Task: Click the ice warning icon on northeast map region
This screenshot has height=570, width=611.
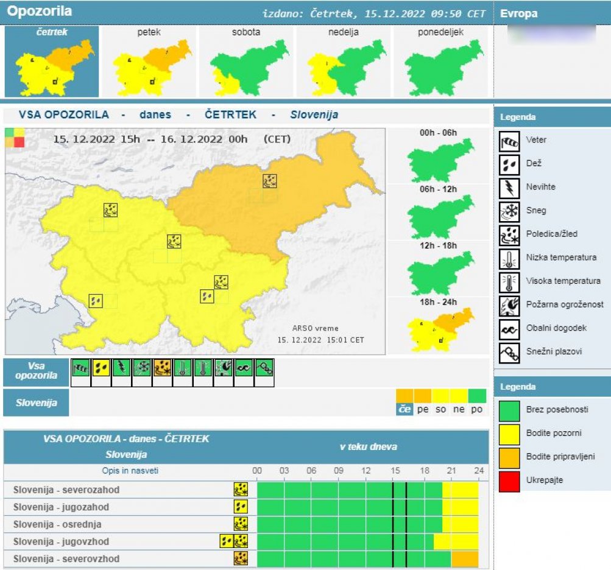Action: (x=270, y=181)
